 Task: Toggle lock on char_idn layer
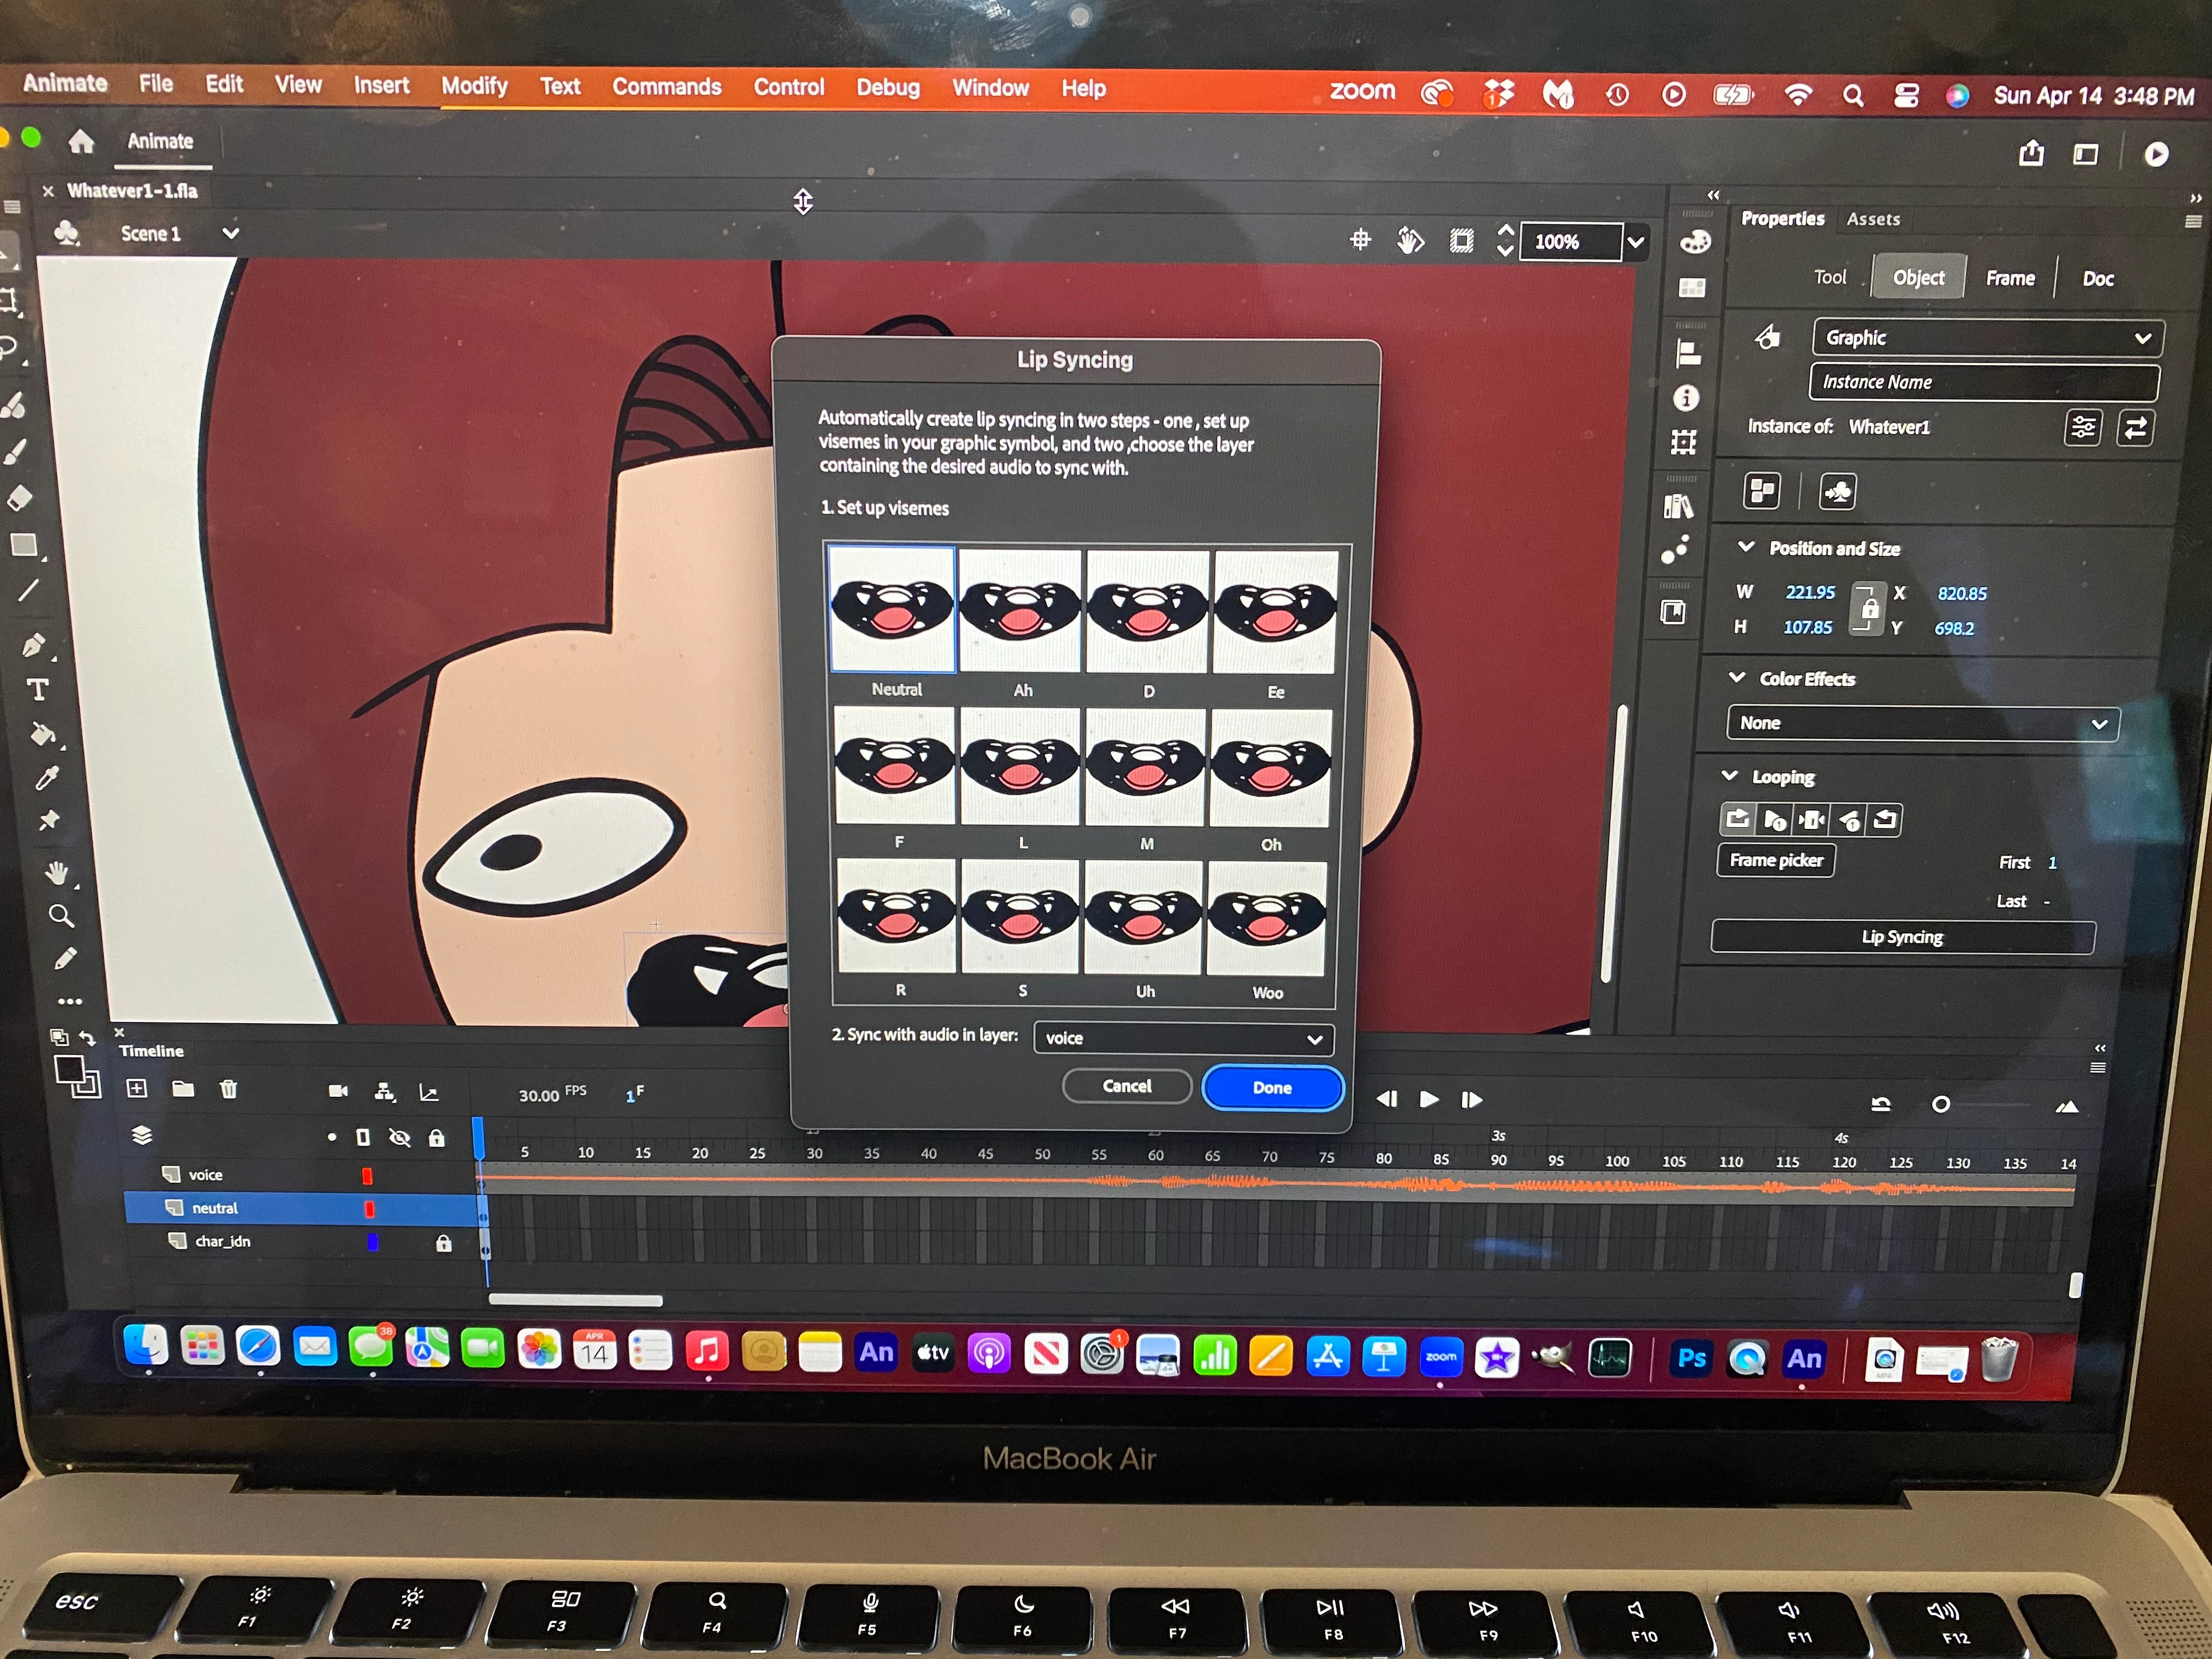click(x=443, y=1243)
